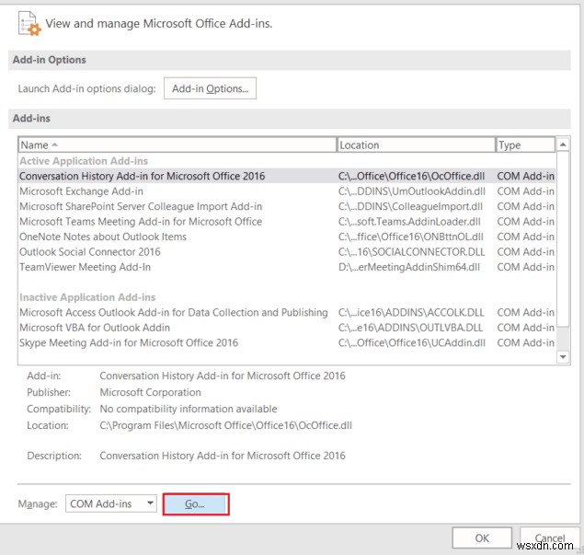Click the Active Application Add-ins group heading
Viewport: 584px width, 555px height.
click(84, 161)
